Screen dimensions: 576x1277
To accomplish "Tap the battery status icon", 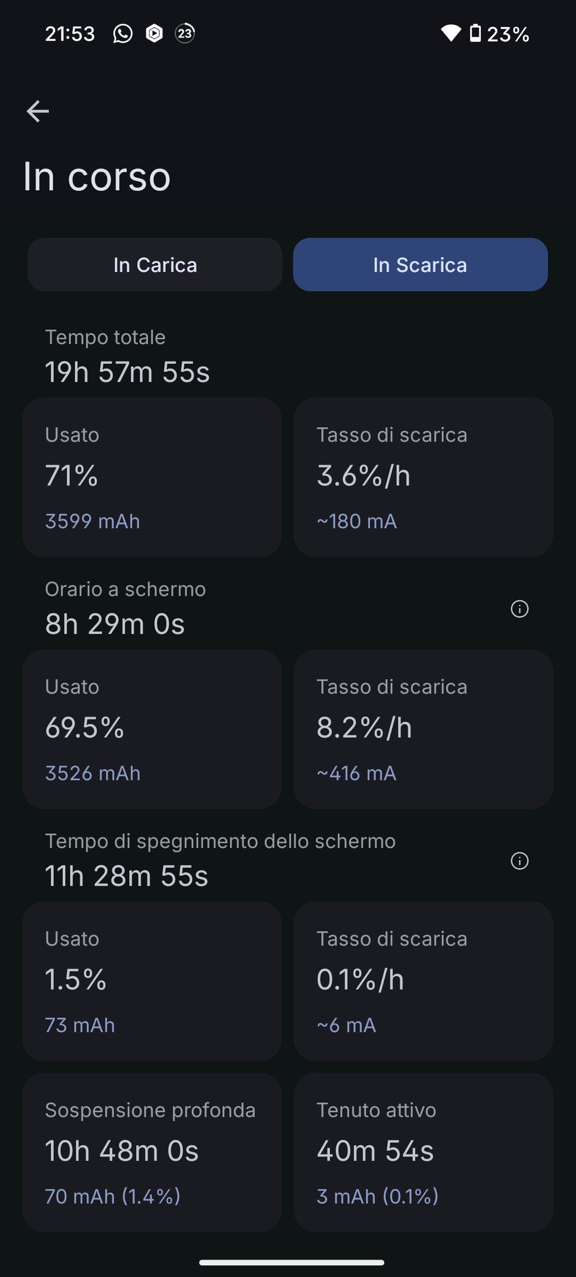I will (x=475, y=33).
